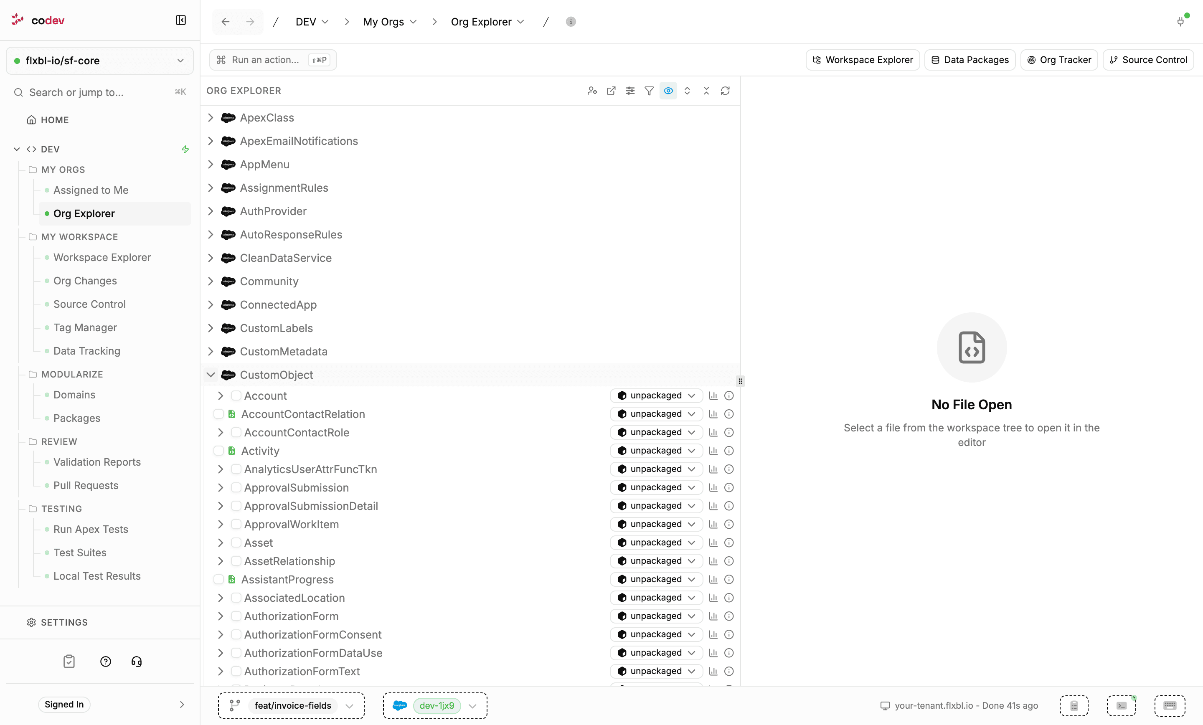Screen dimensions: 1203x725
Task: Open the dev-1jx9 org dropdown
Action: 434,705
